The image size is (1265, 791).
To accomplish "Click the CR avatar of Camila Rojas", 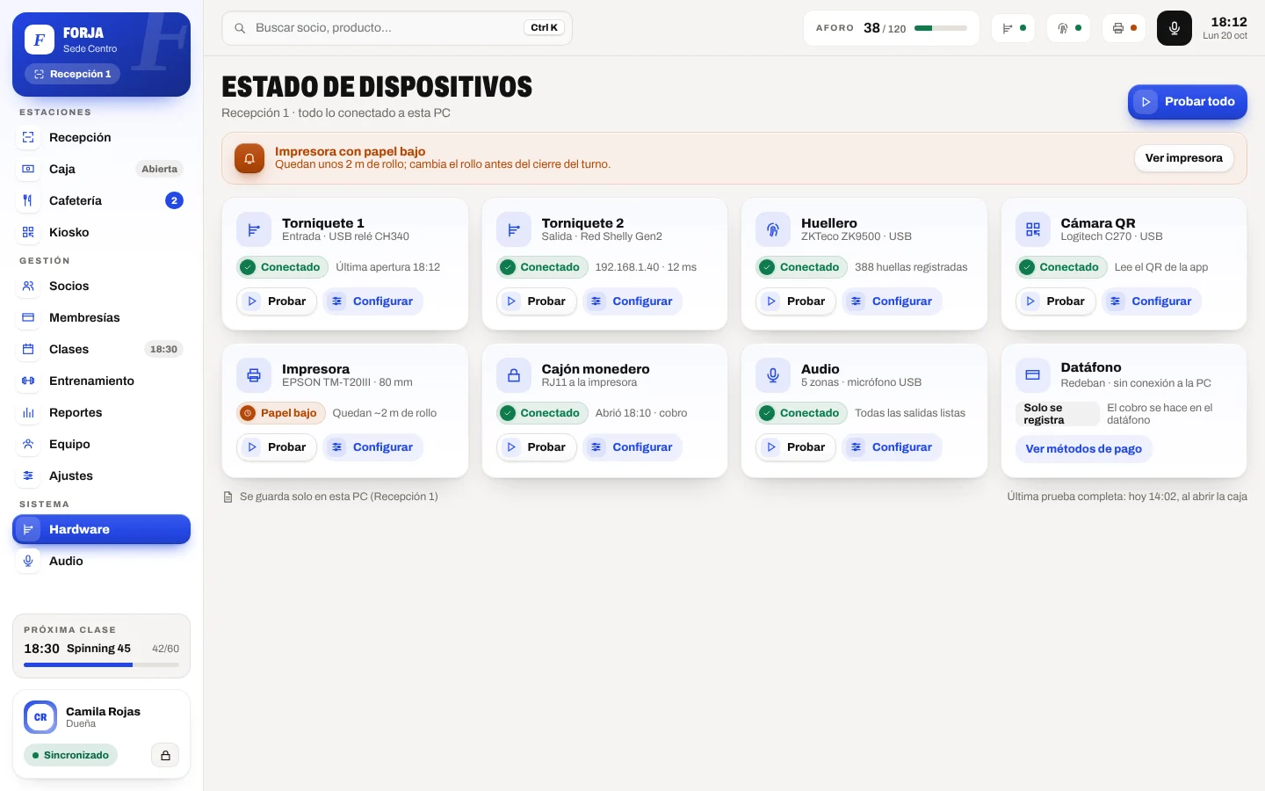I will tap(40, 717).
